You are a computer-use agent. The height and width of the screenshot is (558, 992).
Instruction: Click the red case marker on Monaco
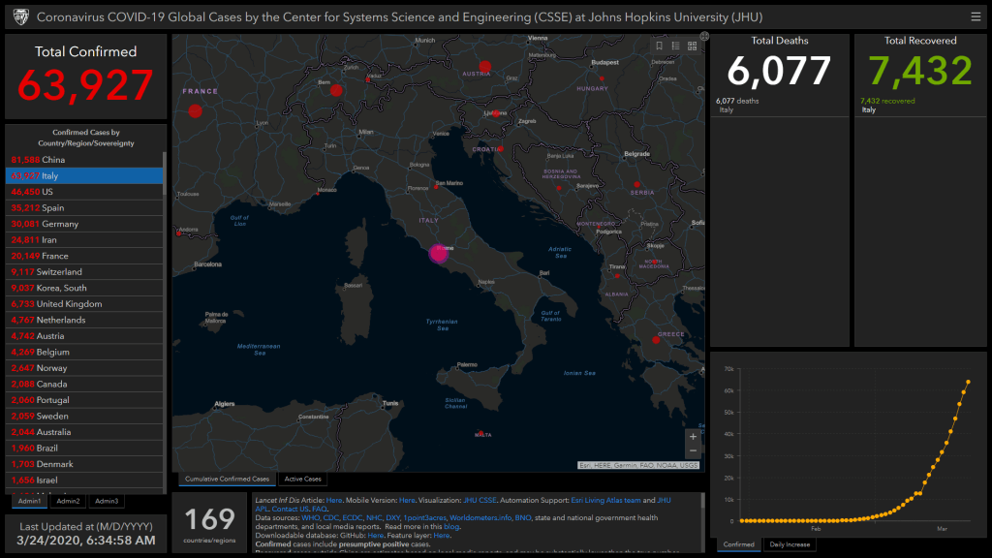pyautogui.click(x=318, y=194)
